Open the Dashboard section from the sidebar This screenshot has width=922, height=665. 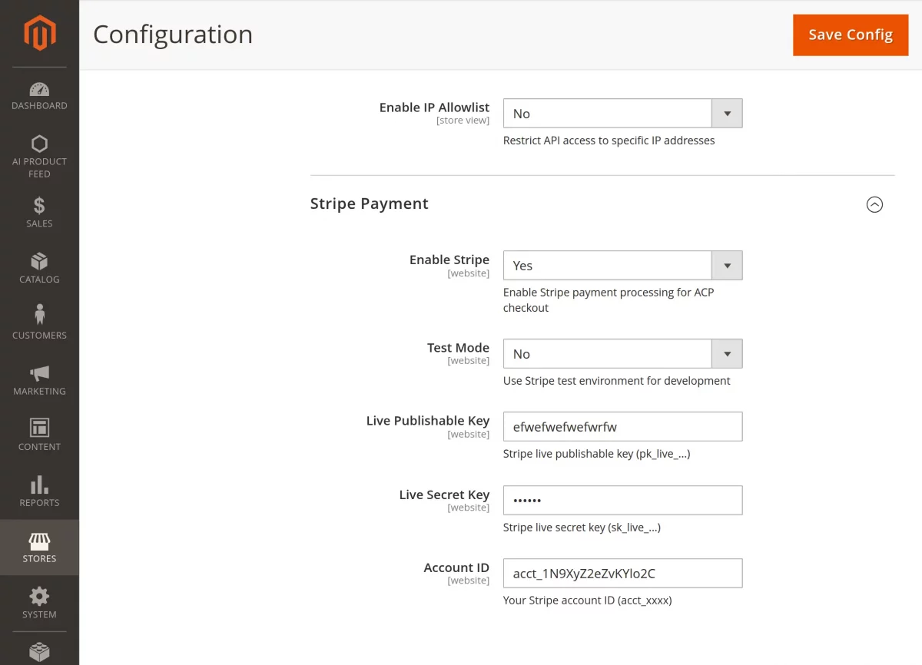coord(39,96)
